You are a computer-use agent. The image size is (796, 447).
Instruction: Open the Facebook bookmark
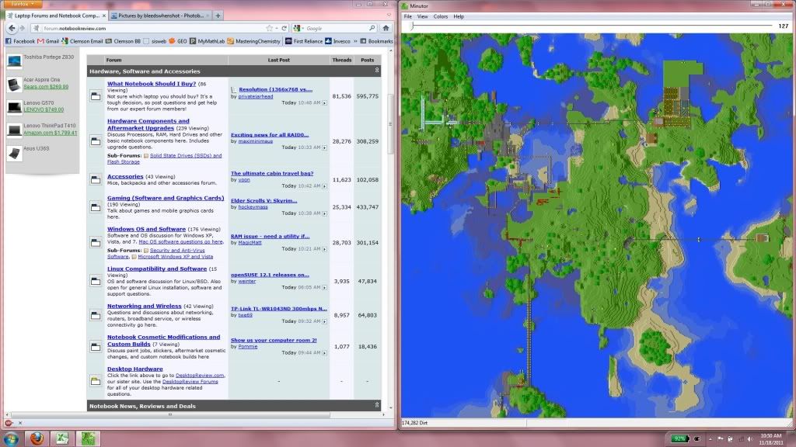pyautogui.click(x=20, y=41)
